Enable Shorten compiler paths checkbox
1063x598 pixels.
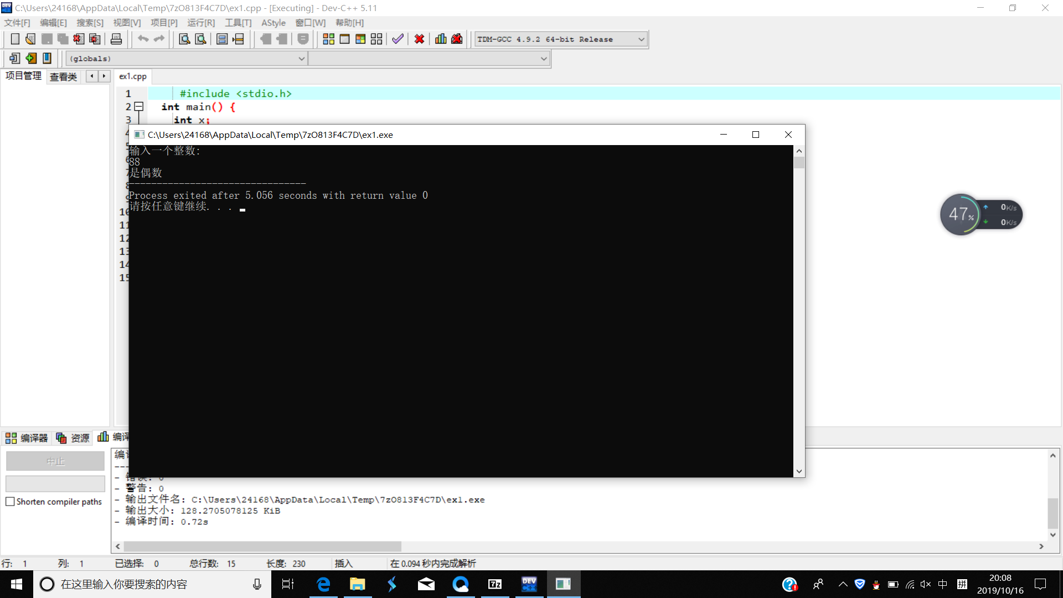point(10,502)
